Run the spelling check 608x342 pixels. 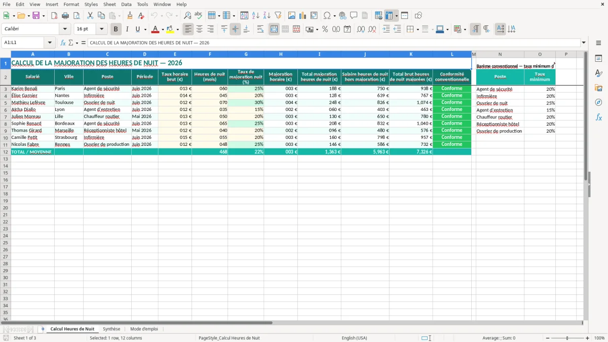(199, 16)
